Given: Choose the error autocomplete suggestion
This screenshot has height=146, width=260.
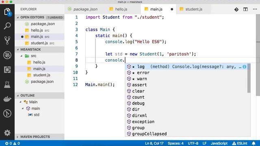Looking at the screenshot, I should (x=186, y=73).
